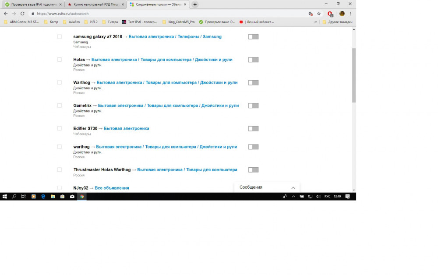The width and height of the screenshot is (438, 275).
Task: Enable the Edifier S730 search switch
Action: [x=253, y=128]
